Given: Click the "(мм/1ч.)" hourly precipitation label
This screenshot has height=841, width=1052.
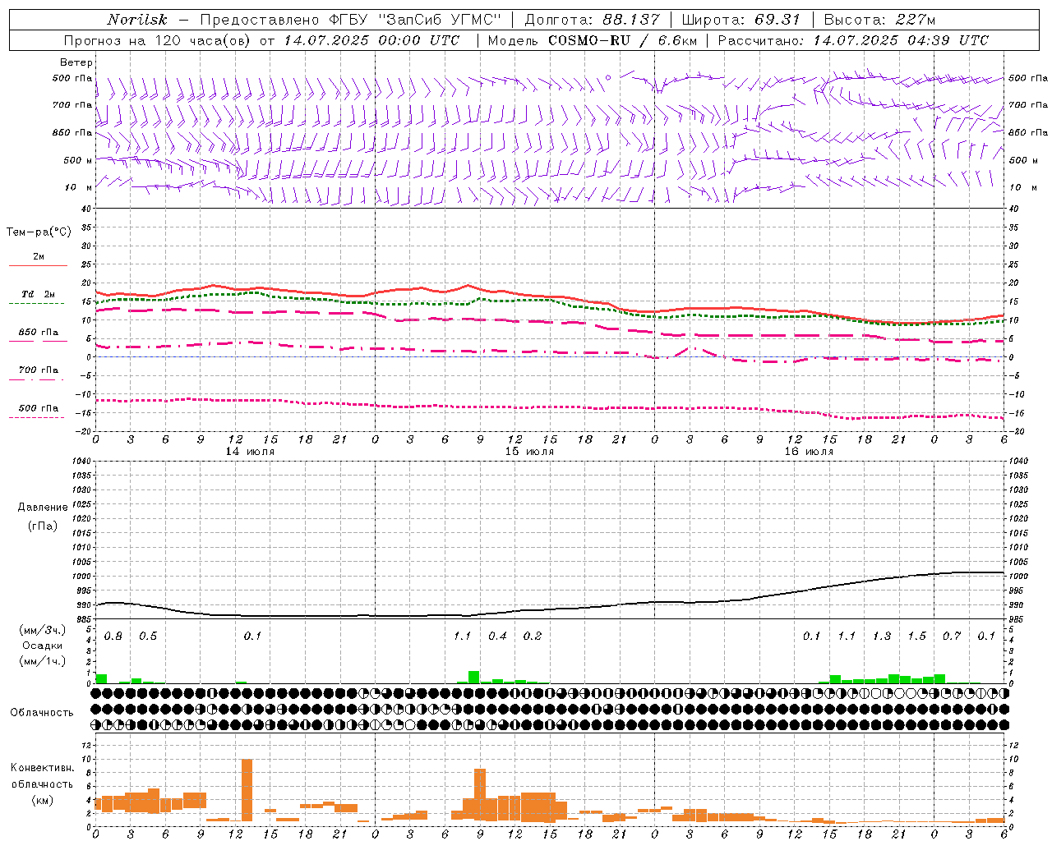Looking at the screenshot, I should [42, 660].
